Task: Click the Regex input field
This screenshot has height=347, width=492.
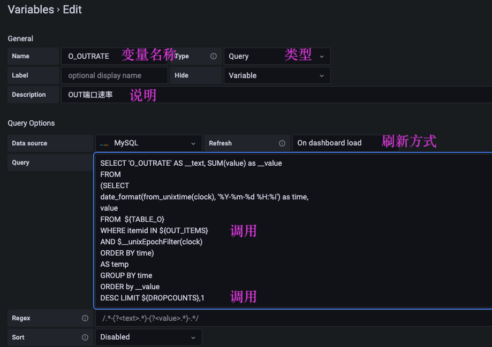Action: 294,318
